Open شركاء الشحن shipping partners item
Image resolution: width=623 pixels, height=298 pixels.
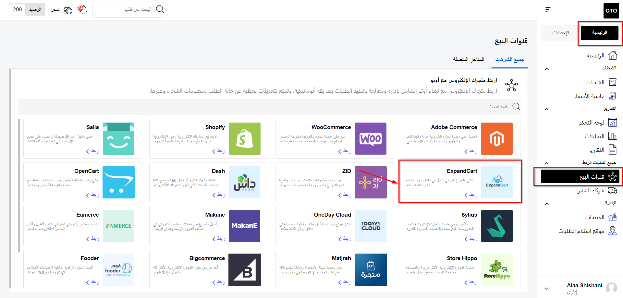596,190
